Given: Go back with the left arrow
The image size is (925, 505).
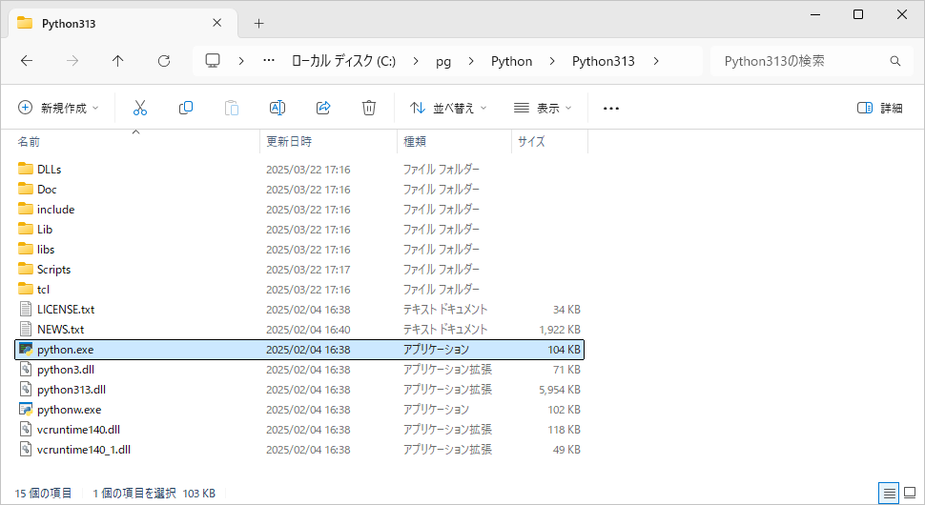Looking at the screenshot, I should (27, 61).
